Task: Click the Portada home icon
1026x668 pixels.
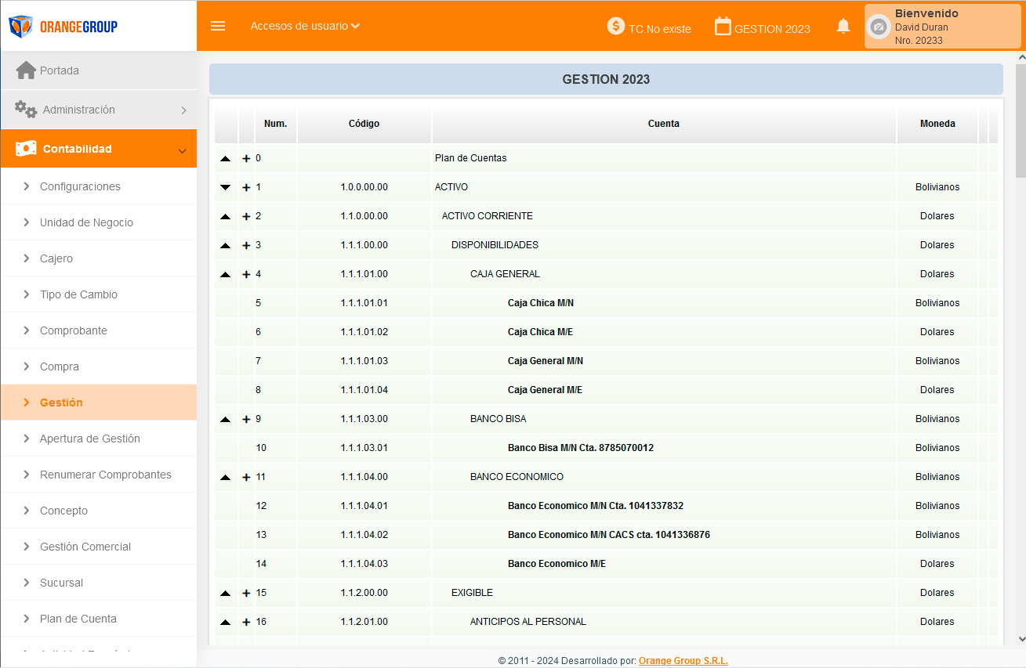Action: [x=26, y=70]
